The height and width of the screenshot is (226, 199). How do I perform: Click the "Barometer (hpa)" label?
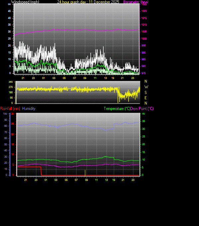(136, 2)
